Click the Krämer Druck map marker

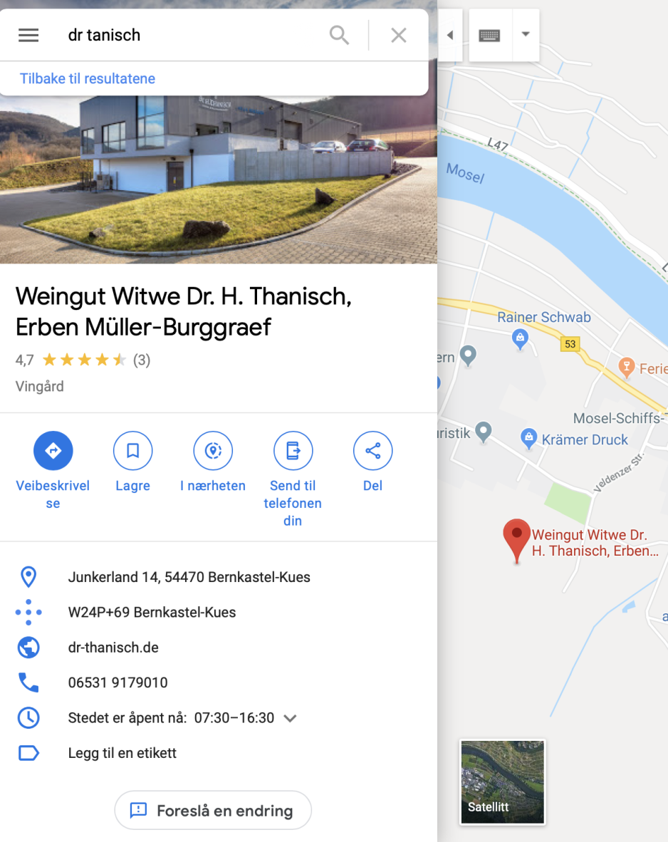(x=529, y=438)
